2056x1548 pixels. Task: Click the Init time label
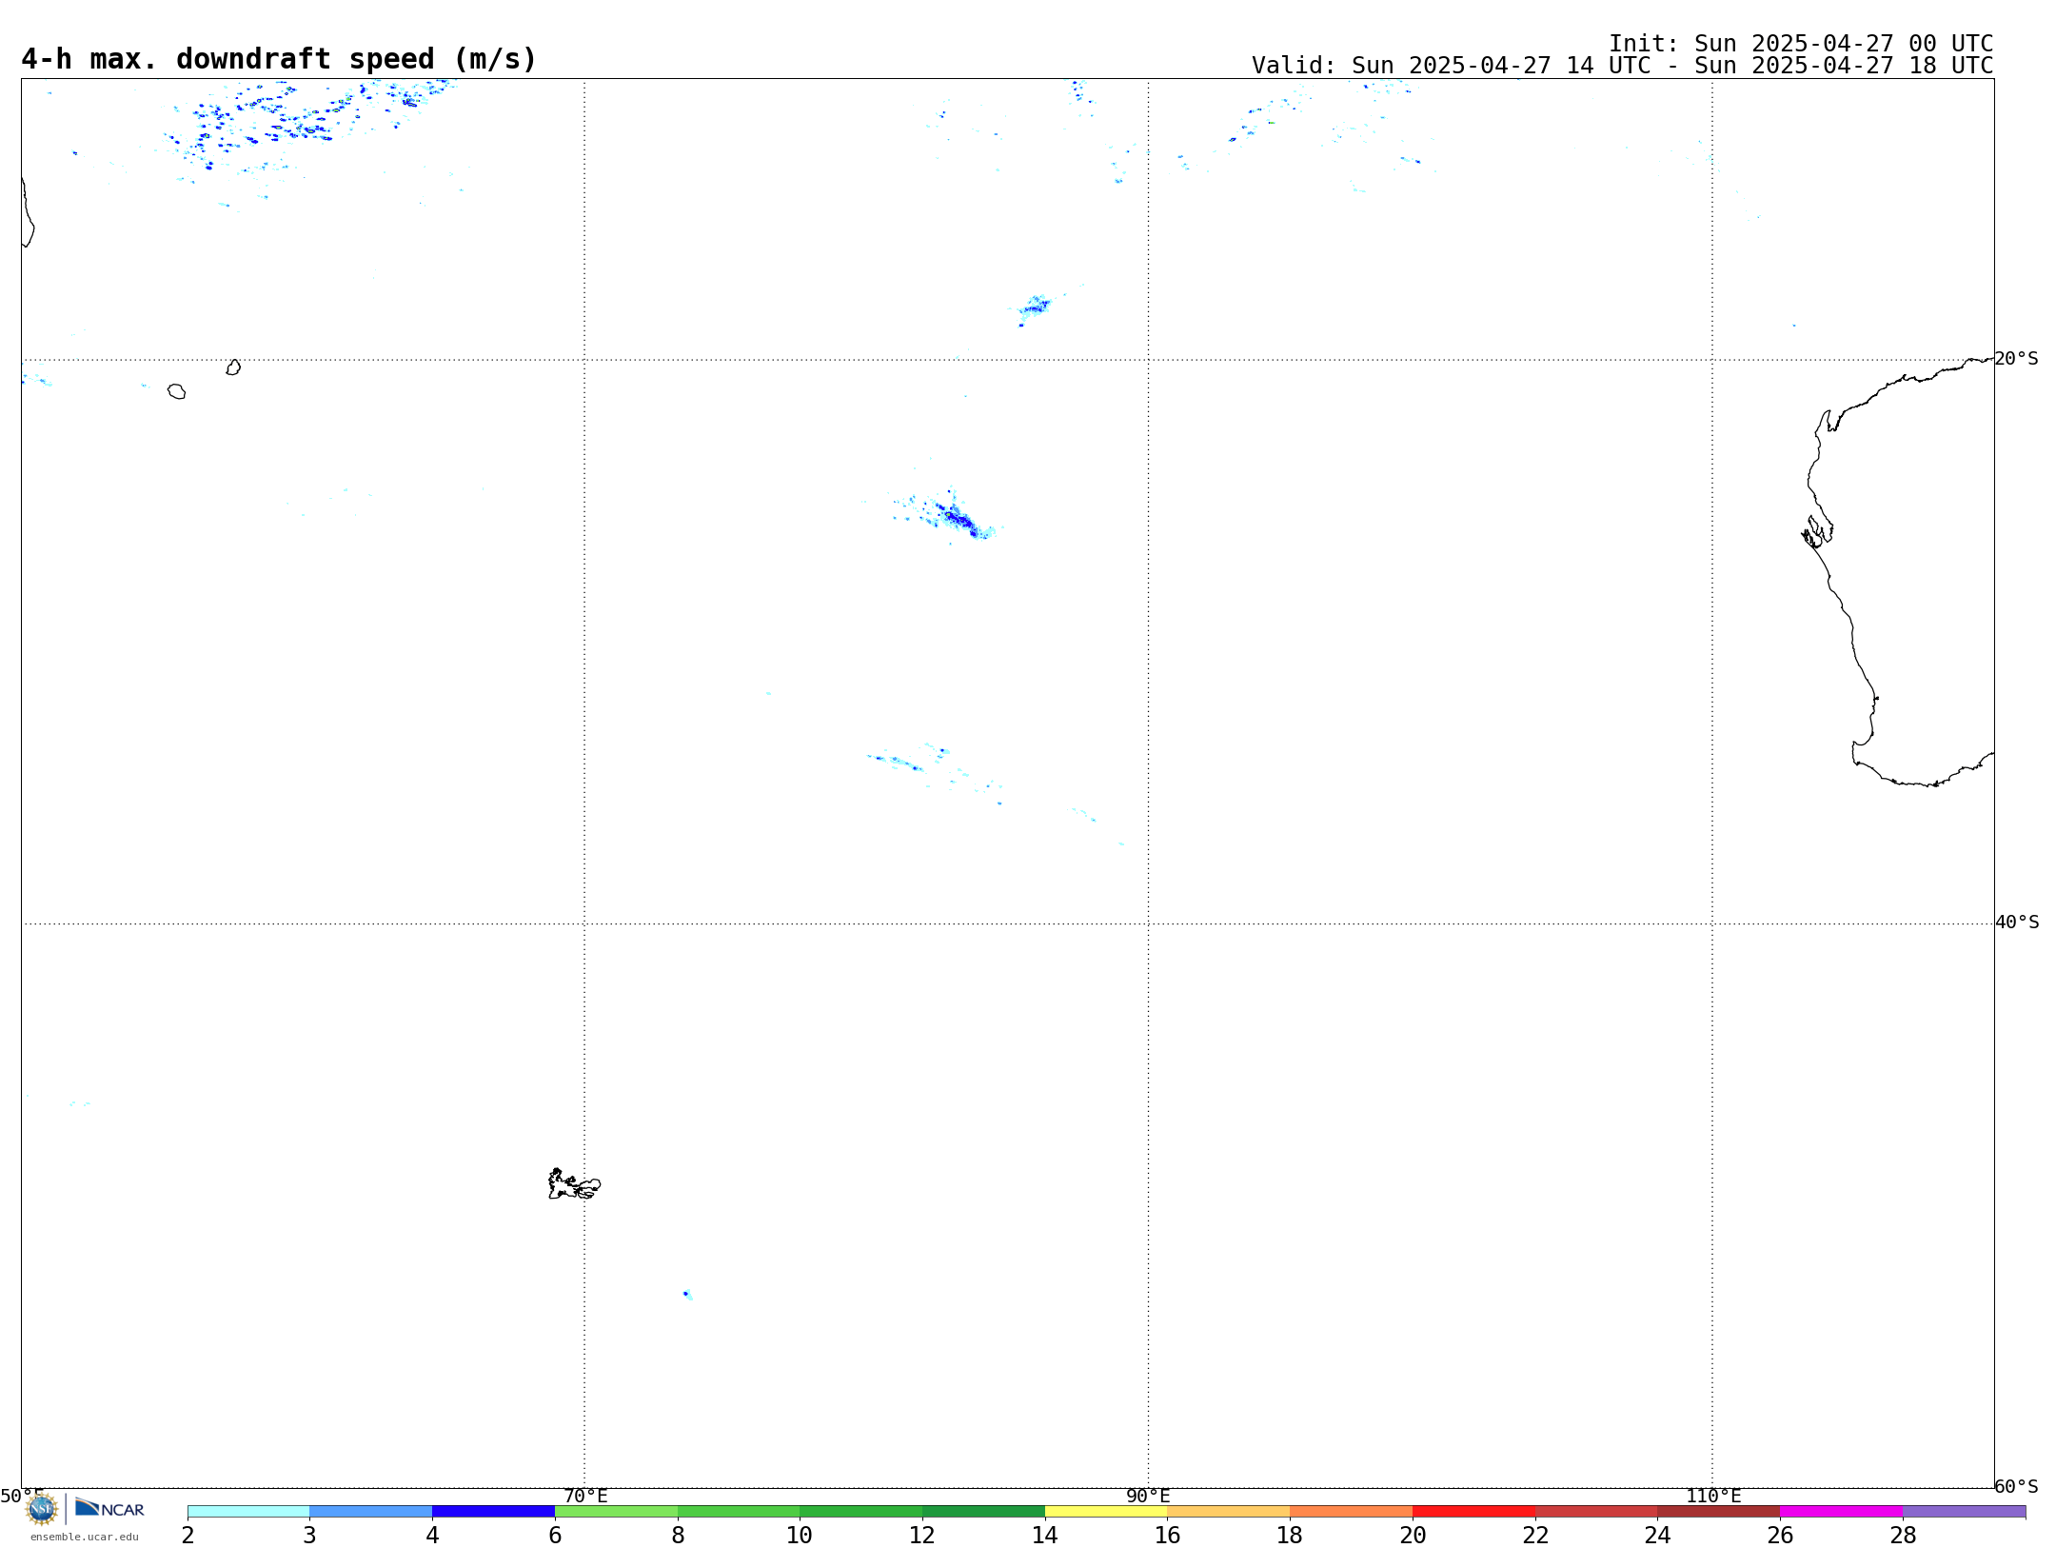click(1801, 44)
